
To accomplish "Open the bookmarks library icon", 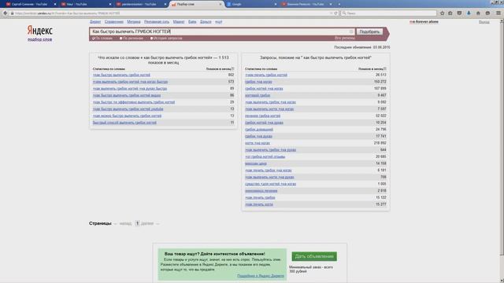I will 450,13.
